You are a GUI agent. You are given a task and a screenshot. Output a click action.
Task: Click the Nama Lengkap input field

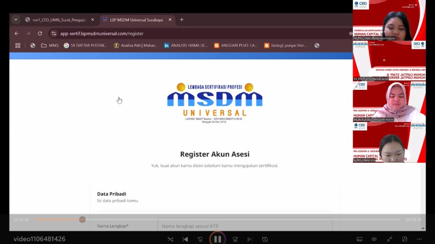[x=244, y=226]
